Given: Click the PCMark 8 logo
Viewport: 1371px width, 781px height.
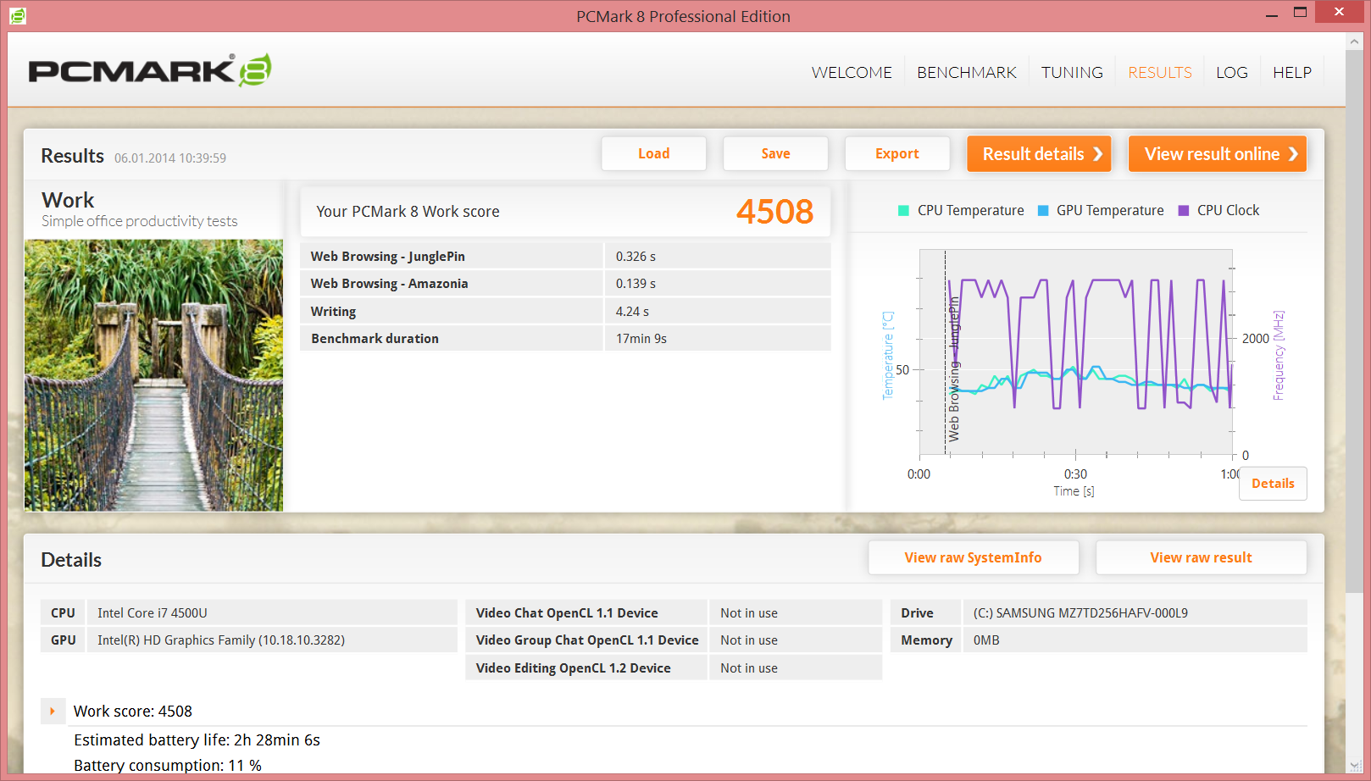Looking at the screenshot, I should coord(150,70).
